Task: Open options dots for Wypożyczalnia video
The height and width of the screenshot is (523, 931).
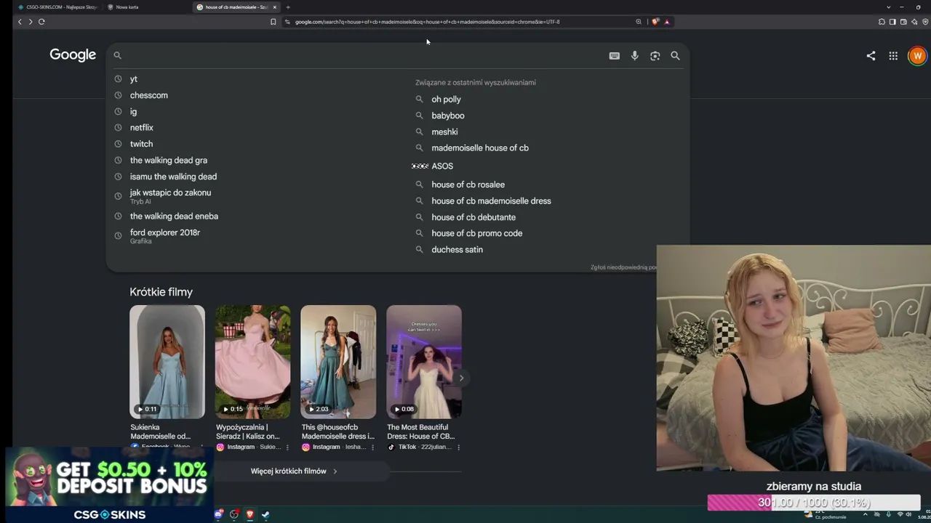Action: (x=287, y=447)
